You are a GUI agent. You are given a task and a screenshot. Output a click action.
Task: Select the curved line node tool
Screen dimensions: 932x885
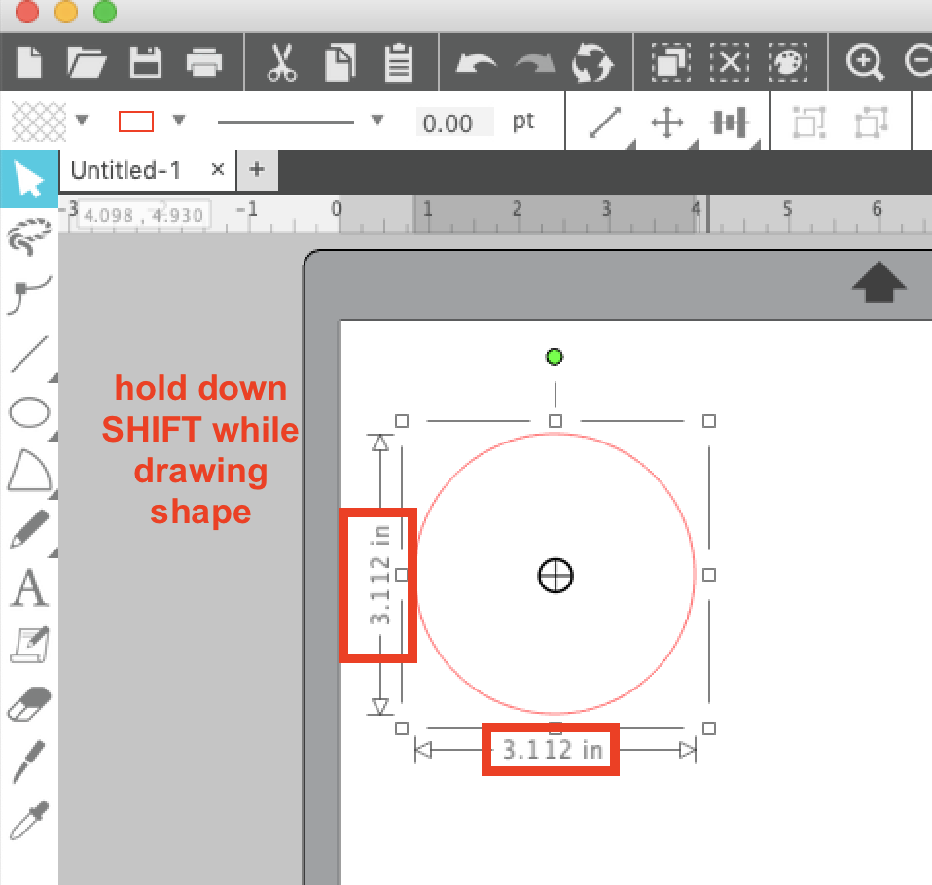click(x=29, y=295)
